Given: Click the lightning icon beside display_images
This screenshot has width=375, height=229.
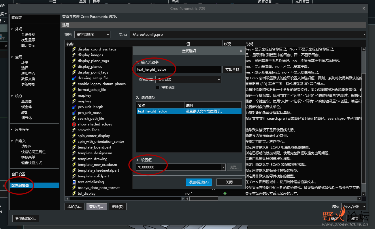Looking at the screenshot, I should click(74, 55).
